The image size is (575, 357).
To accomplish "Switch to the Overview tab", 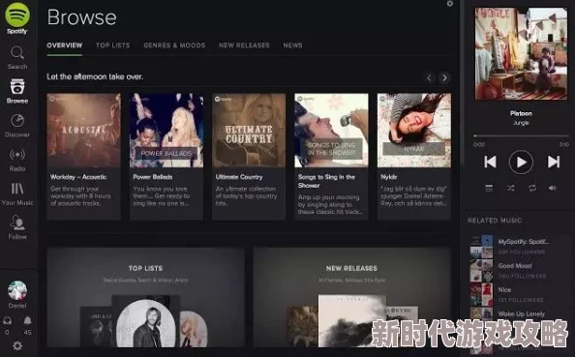I will pos(65,45).
